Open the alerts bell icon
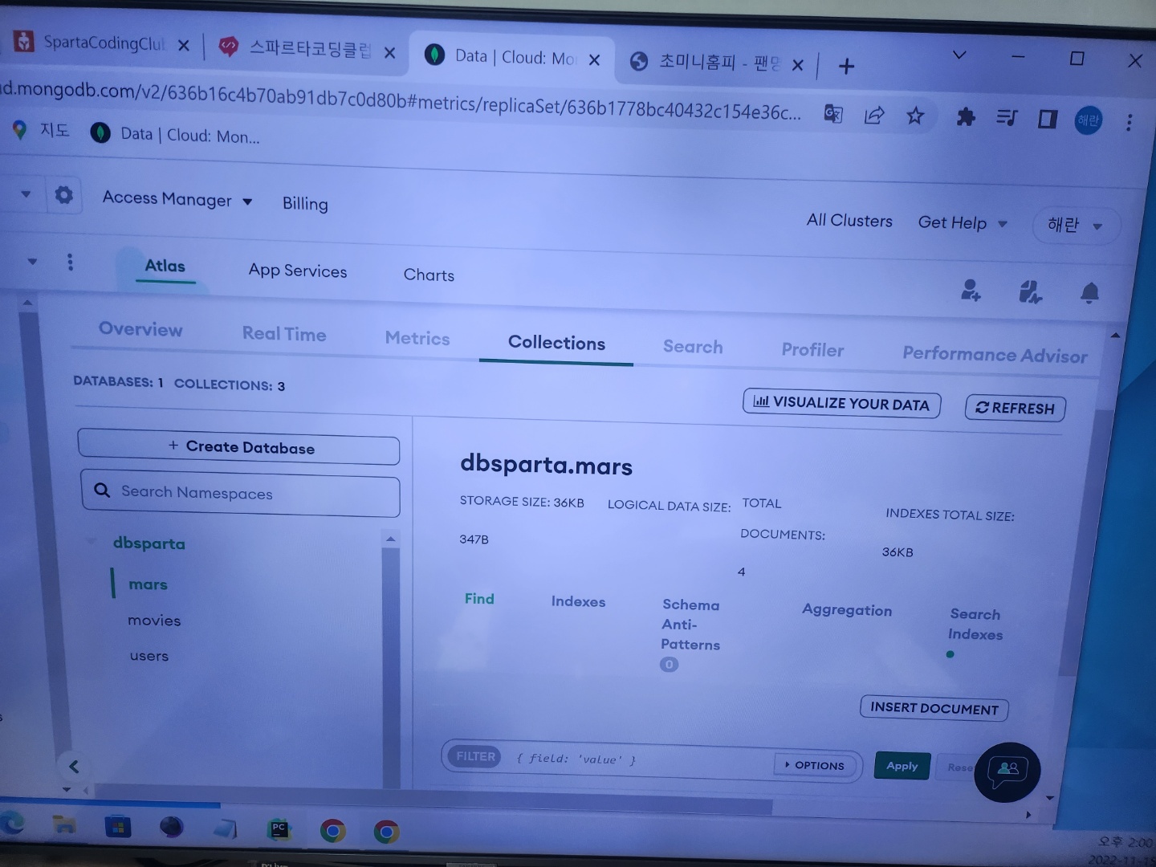The width and height of the screenshot is (1156, 867). coord(1089,293)
